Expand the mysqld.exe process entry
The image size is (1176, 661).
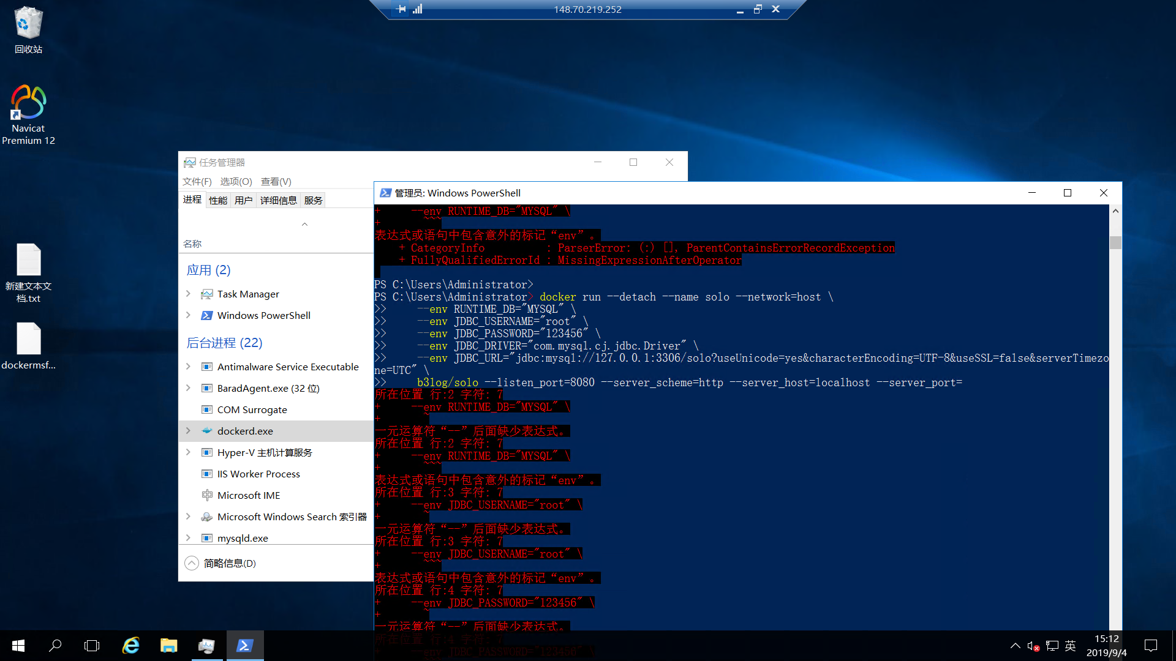(188, 538)
